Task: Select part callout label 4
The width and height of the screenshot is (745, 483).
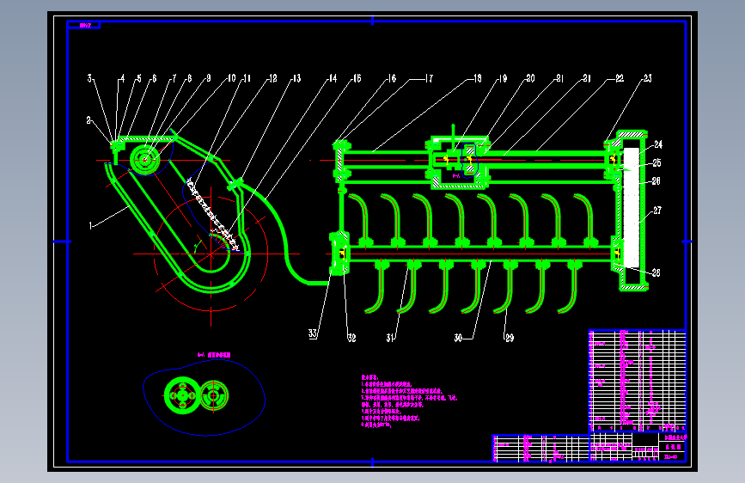Action: click(123, 78)
